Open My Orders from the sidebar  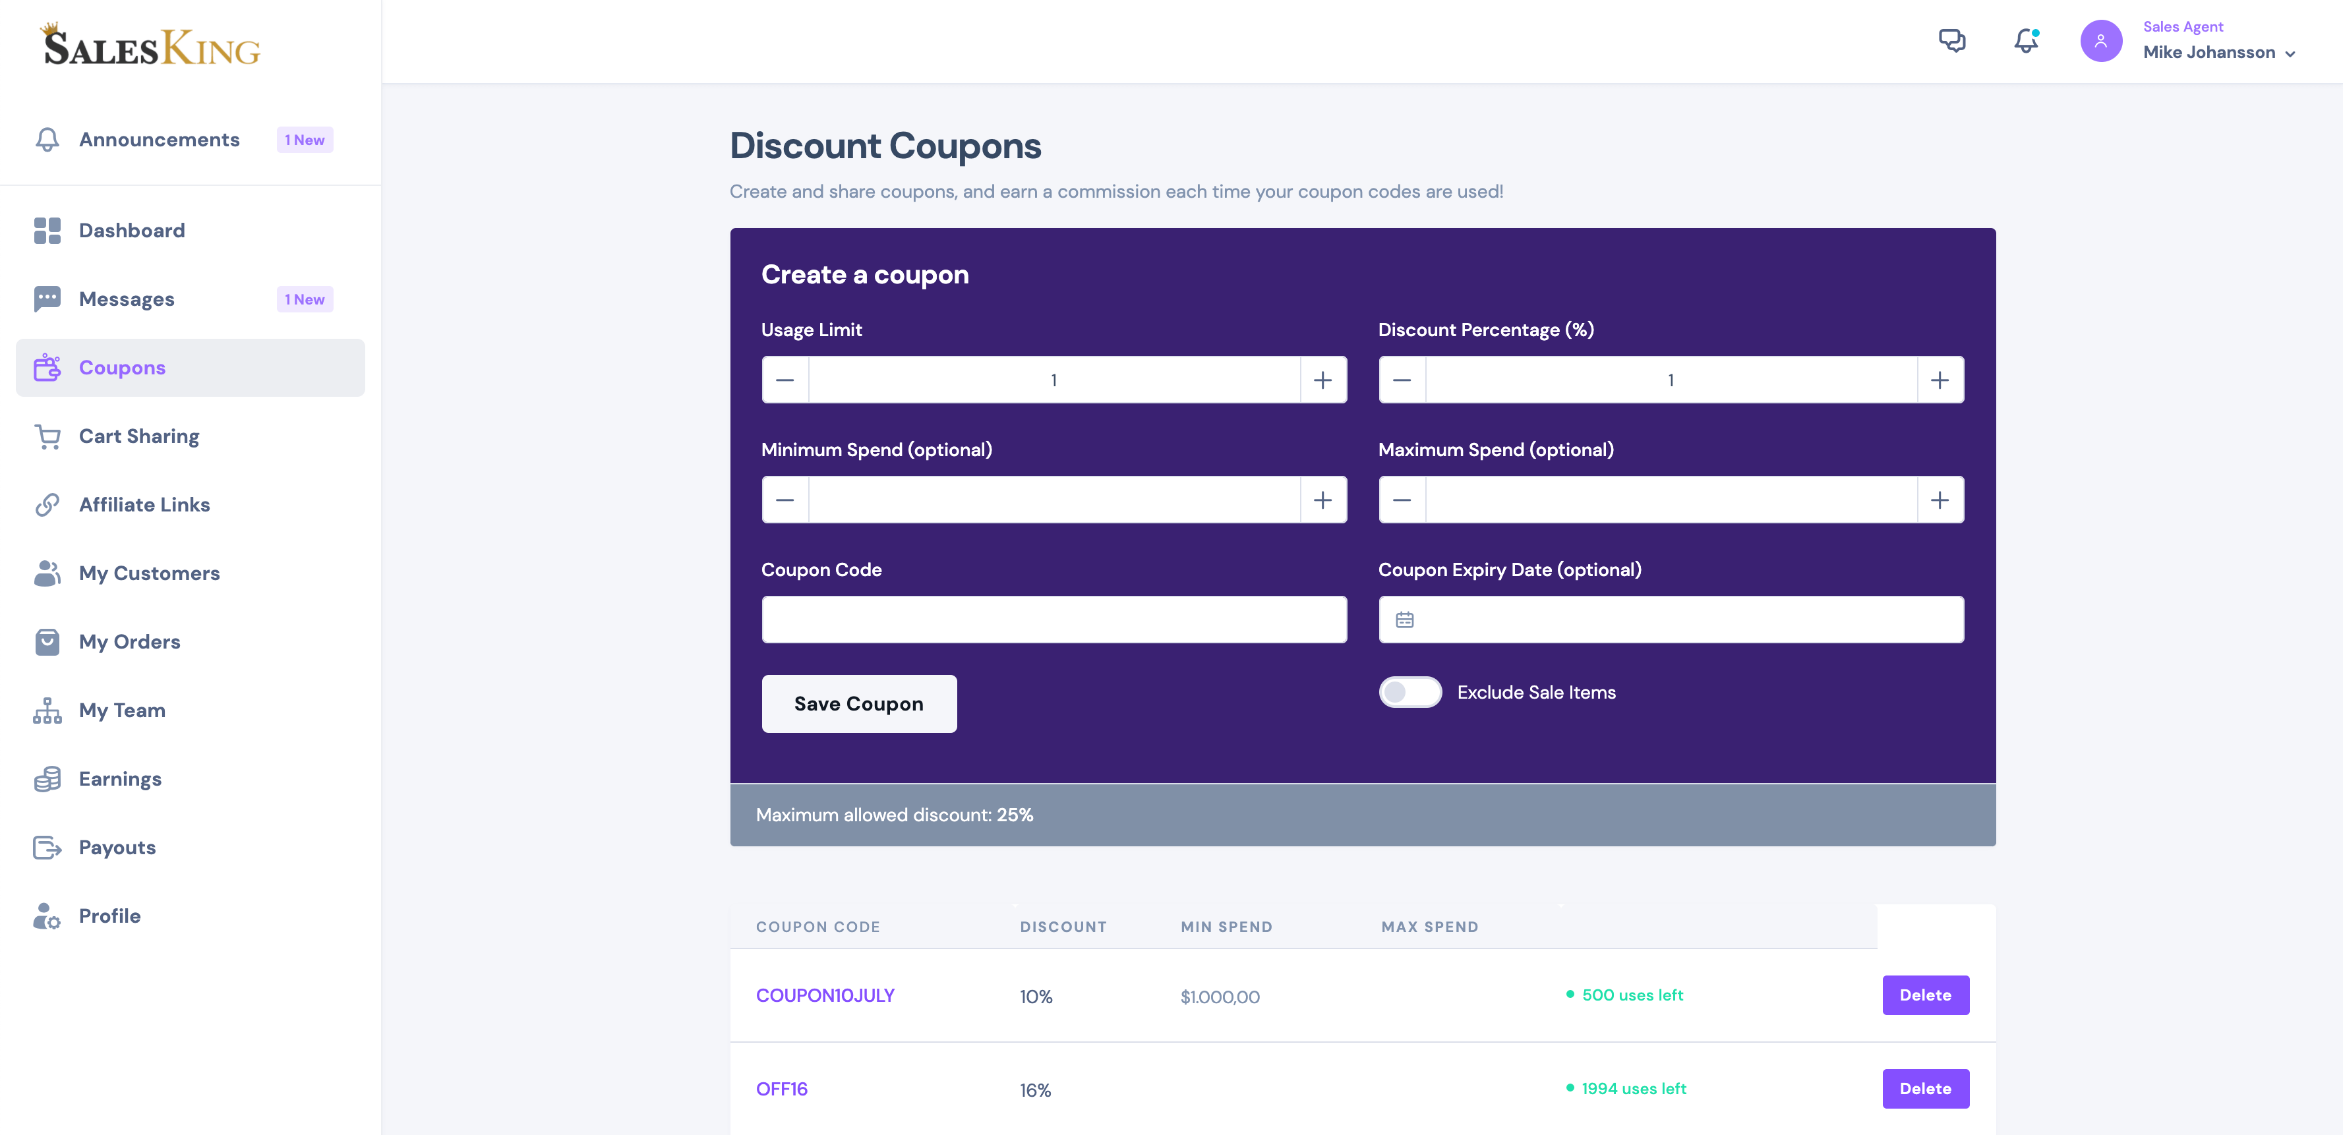click(130, 641)
